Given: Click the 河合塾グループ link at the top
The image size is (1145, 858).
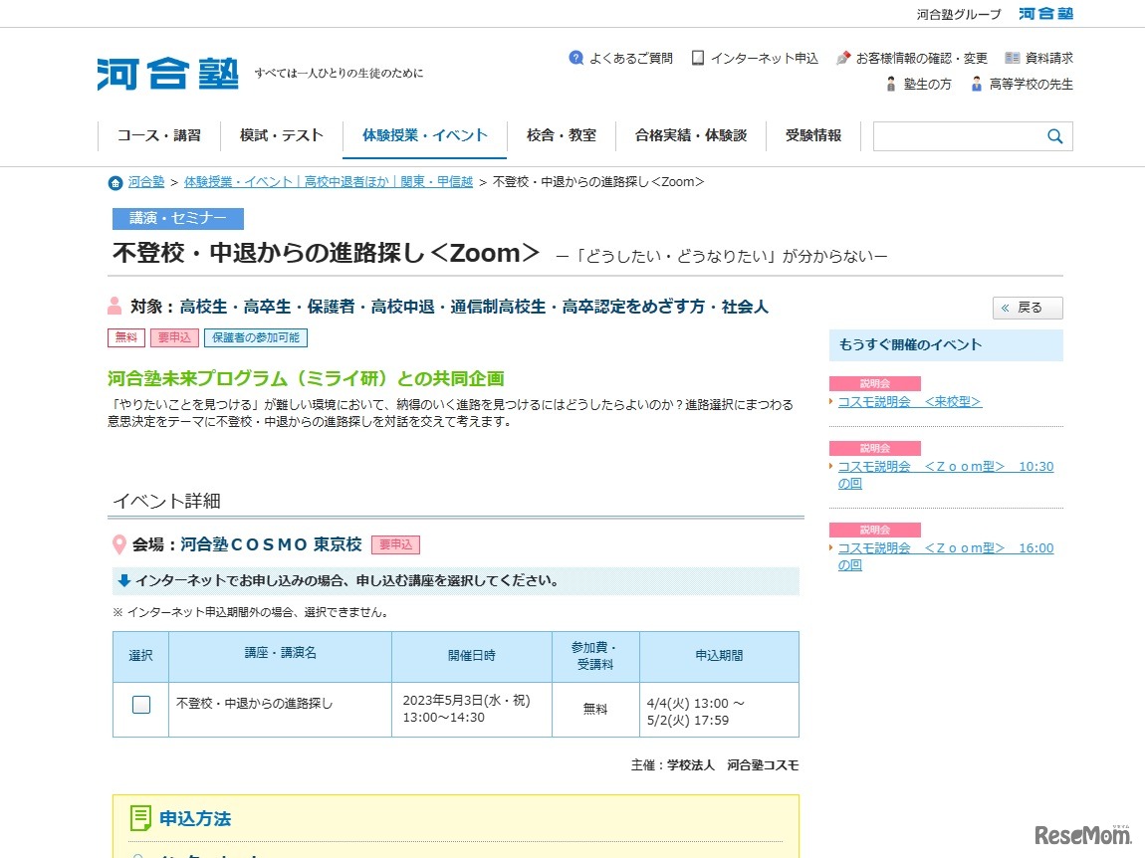Looking at the screenshot, I should pyautogui.click(x=959, y=14).
